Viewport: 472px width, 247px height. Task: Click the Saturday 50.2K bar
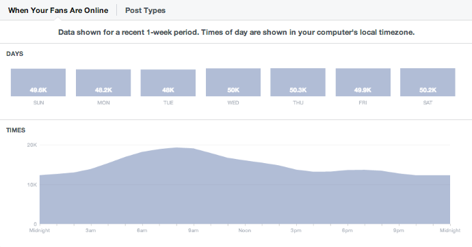tap(428, 83)
